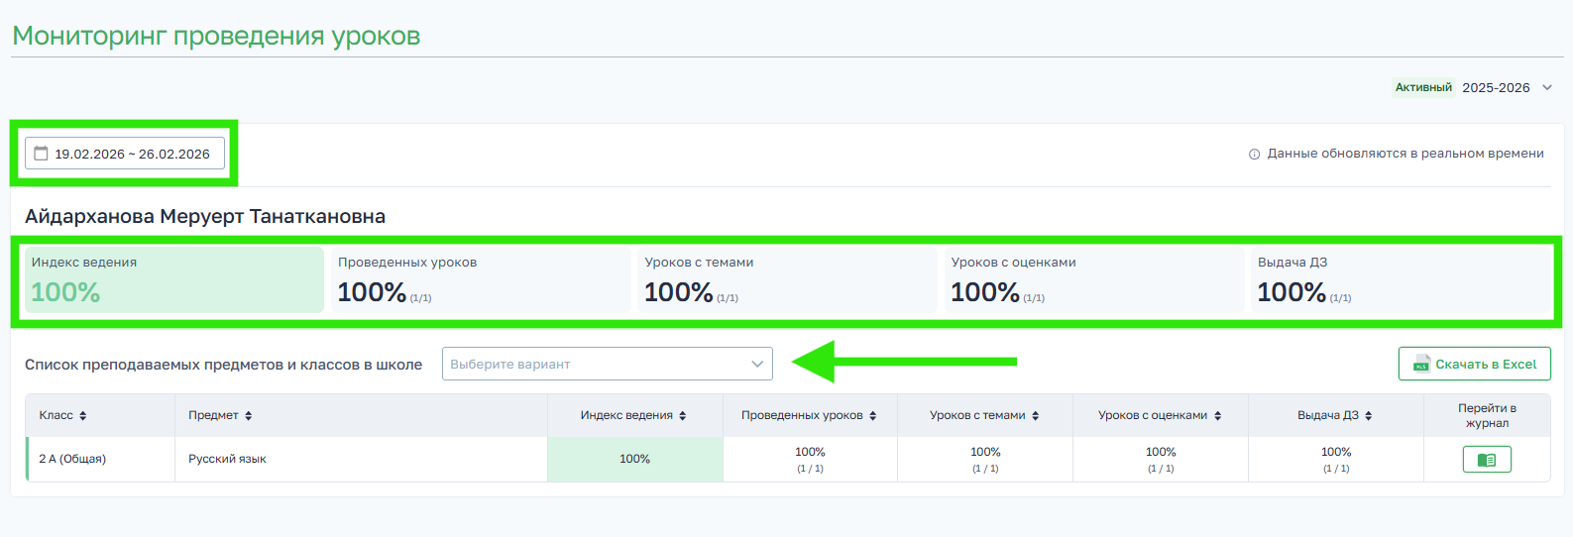Click "Список преподаваемых предметов и классов в школе" label
1573x537 pixels.
223,365
